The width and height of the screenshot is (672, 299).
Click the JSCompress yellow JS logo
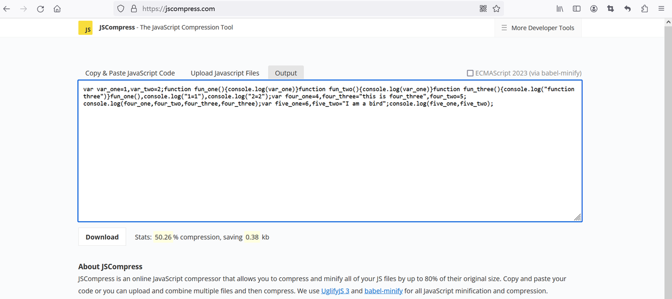coord(85,29)
